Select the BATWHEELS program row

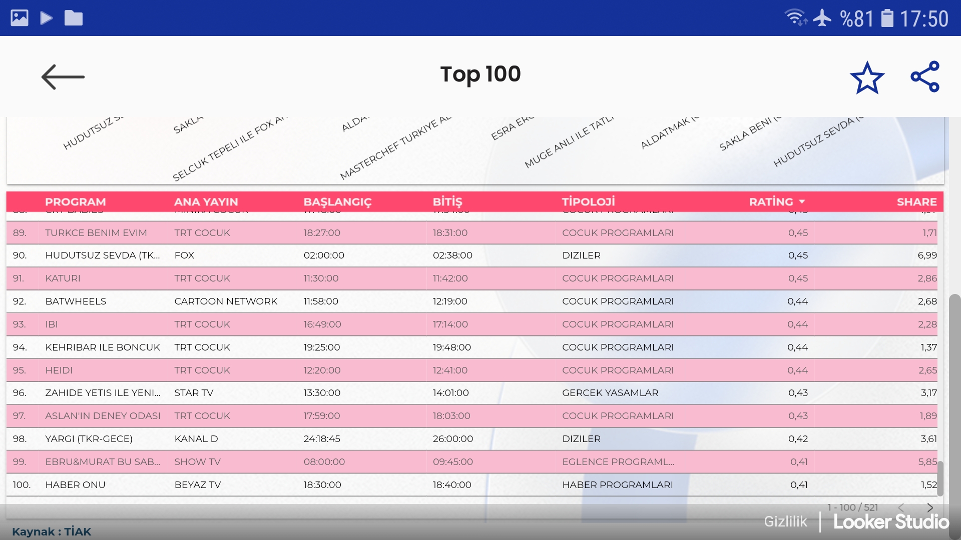76,301
